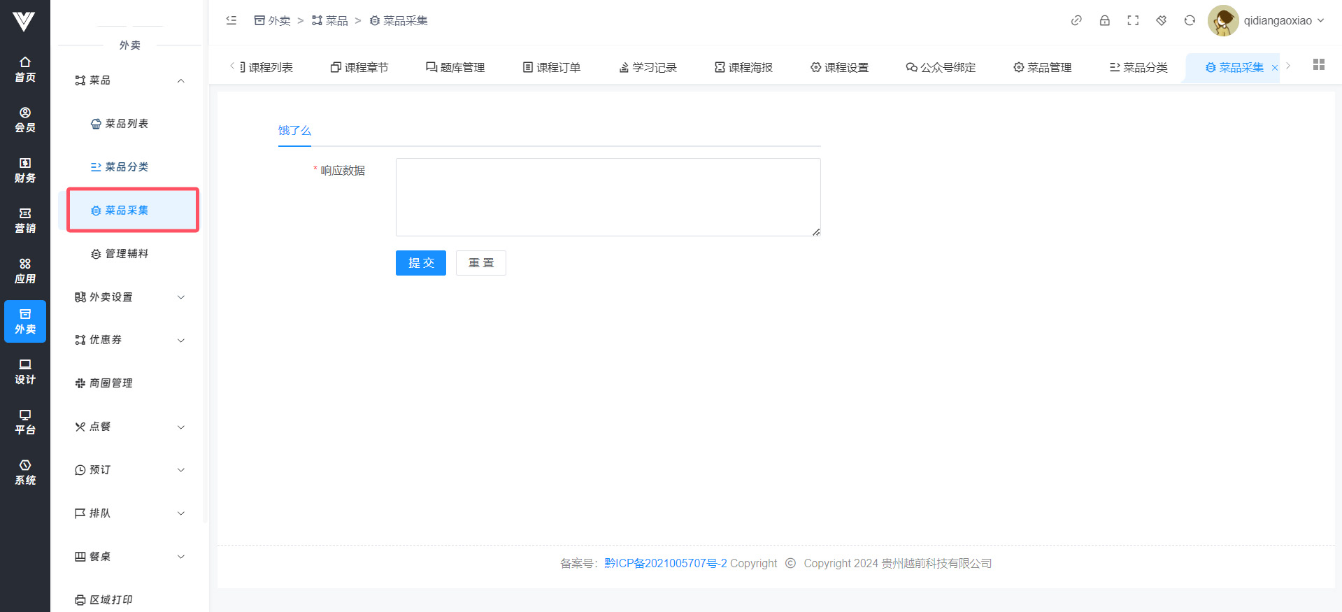Open the 首页 home sidebar icon
The height and width of the screenshot is (612, 1342).
pyautogui.click(x=25, y=69)
